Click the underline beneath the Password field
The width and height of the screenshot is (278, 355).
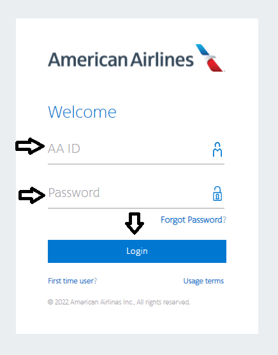click(136, 208)
